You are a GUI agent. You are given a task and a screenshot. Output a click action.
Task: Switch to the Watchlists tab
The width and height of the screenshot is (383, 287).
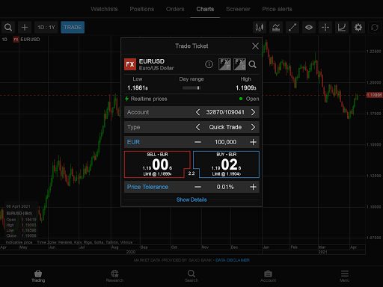click(104, 9)
